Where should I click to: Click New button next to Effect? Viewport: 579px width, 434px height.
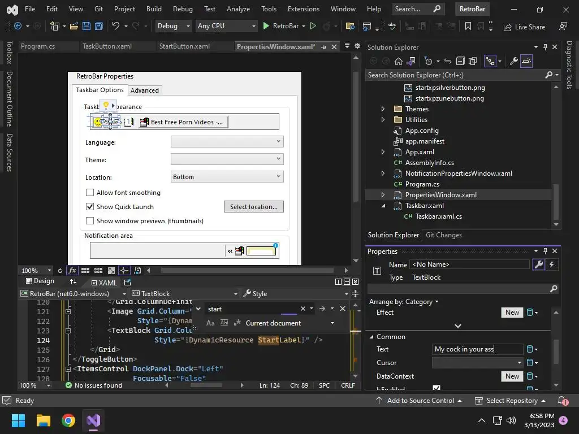click(x=512, y=312)
